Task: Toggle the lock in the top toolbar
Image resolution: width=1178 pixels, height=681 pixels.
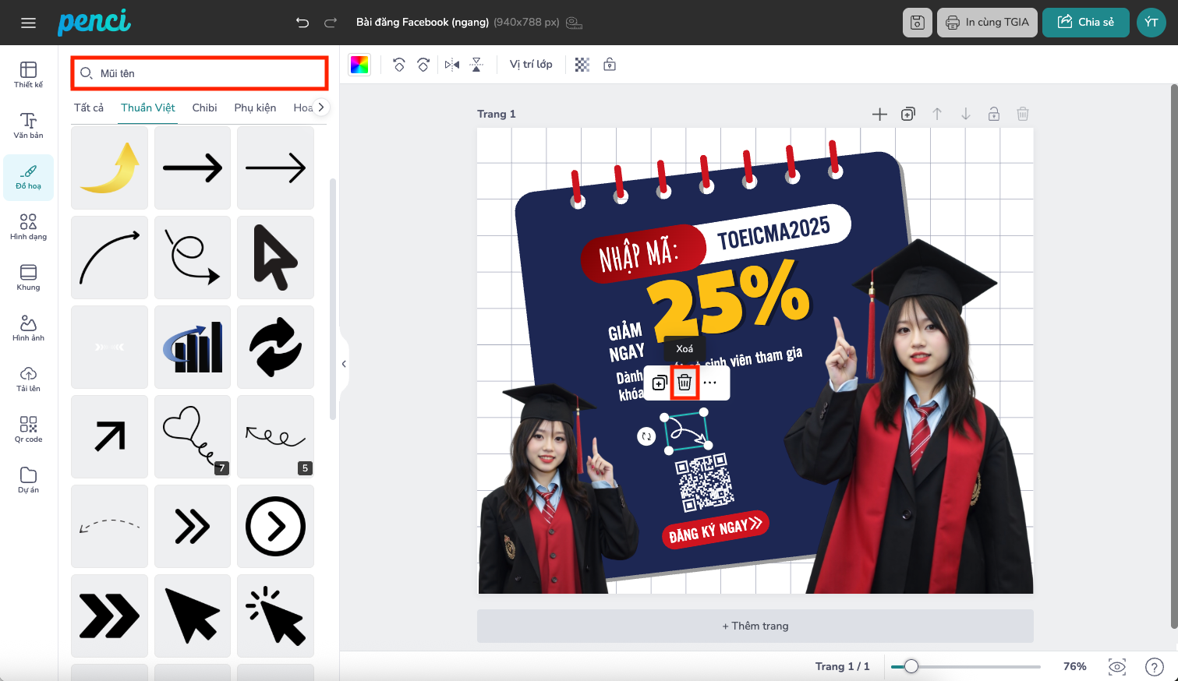Action: 610,65
